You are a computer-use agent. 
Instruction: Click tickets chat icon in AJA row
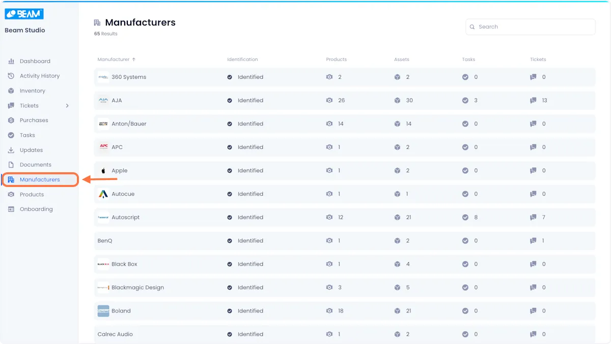point(533,101)
